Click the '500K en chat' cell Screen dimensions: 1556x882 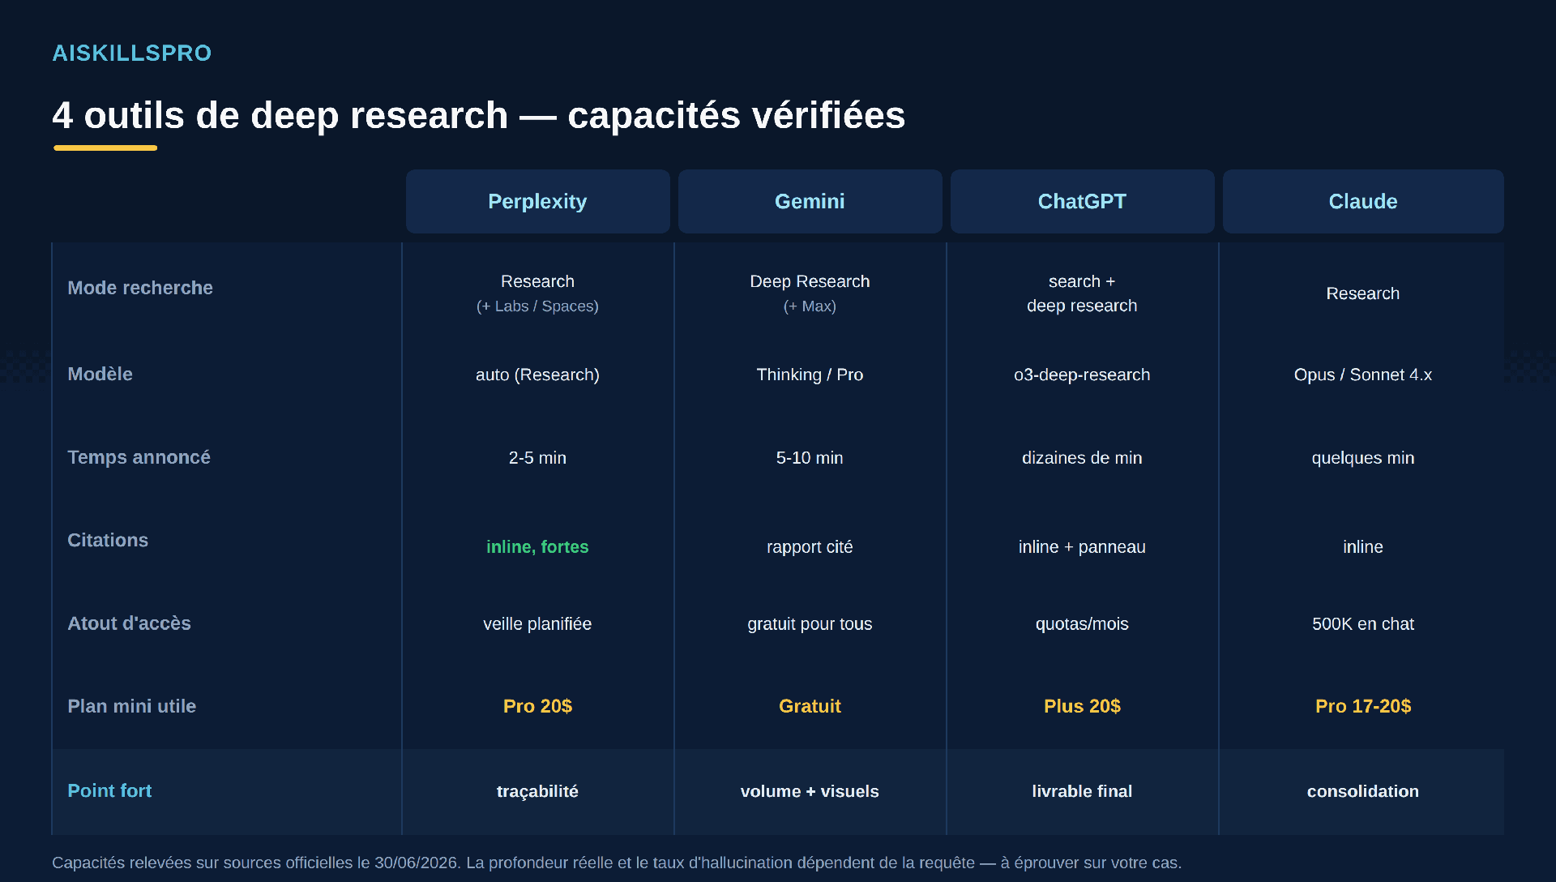coord(1363,624)
